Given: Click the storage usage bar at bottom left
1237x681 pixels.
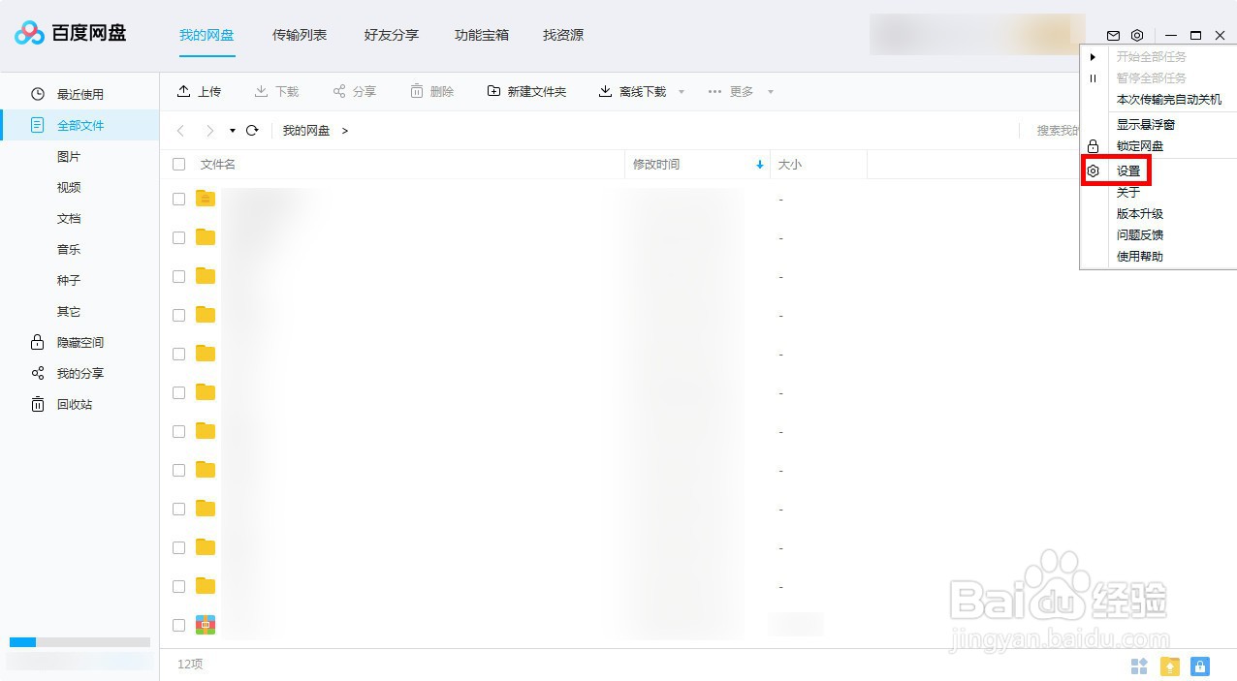Looking at the screenshot, I should point(78,641).
